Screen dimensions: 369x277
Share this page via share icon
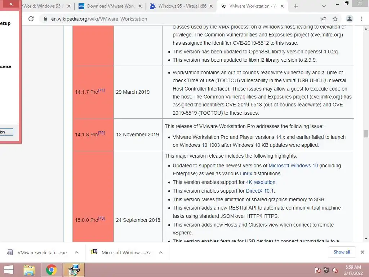(x=324, y=19)
